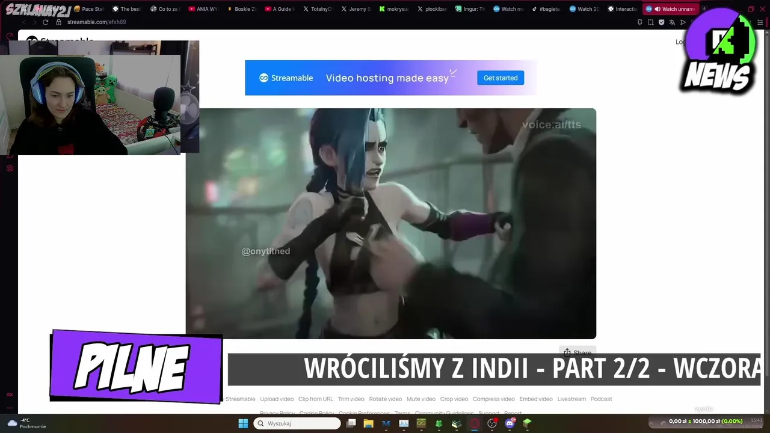Click 'Get started' on the Streamable banner
This screenshot has height=433, width=770.
click(500, 78)
